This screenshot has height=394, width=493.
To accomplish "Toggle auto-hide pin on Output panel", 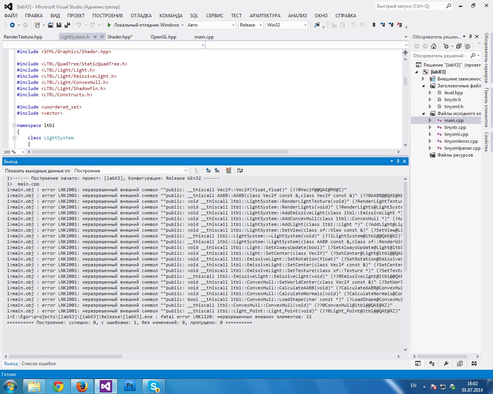I will (x=398, y=162).
